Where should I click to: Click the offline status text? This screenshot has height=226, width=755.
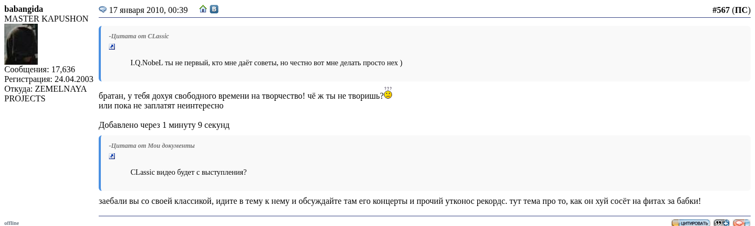[x=12, y=223]
